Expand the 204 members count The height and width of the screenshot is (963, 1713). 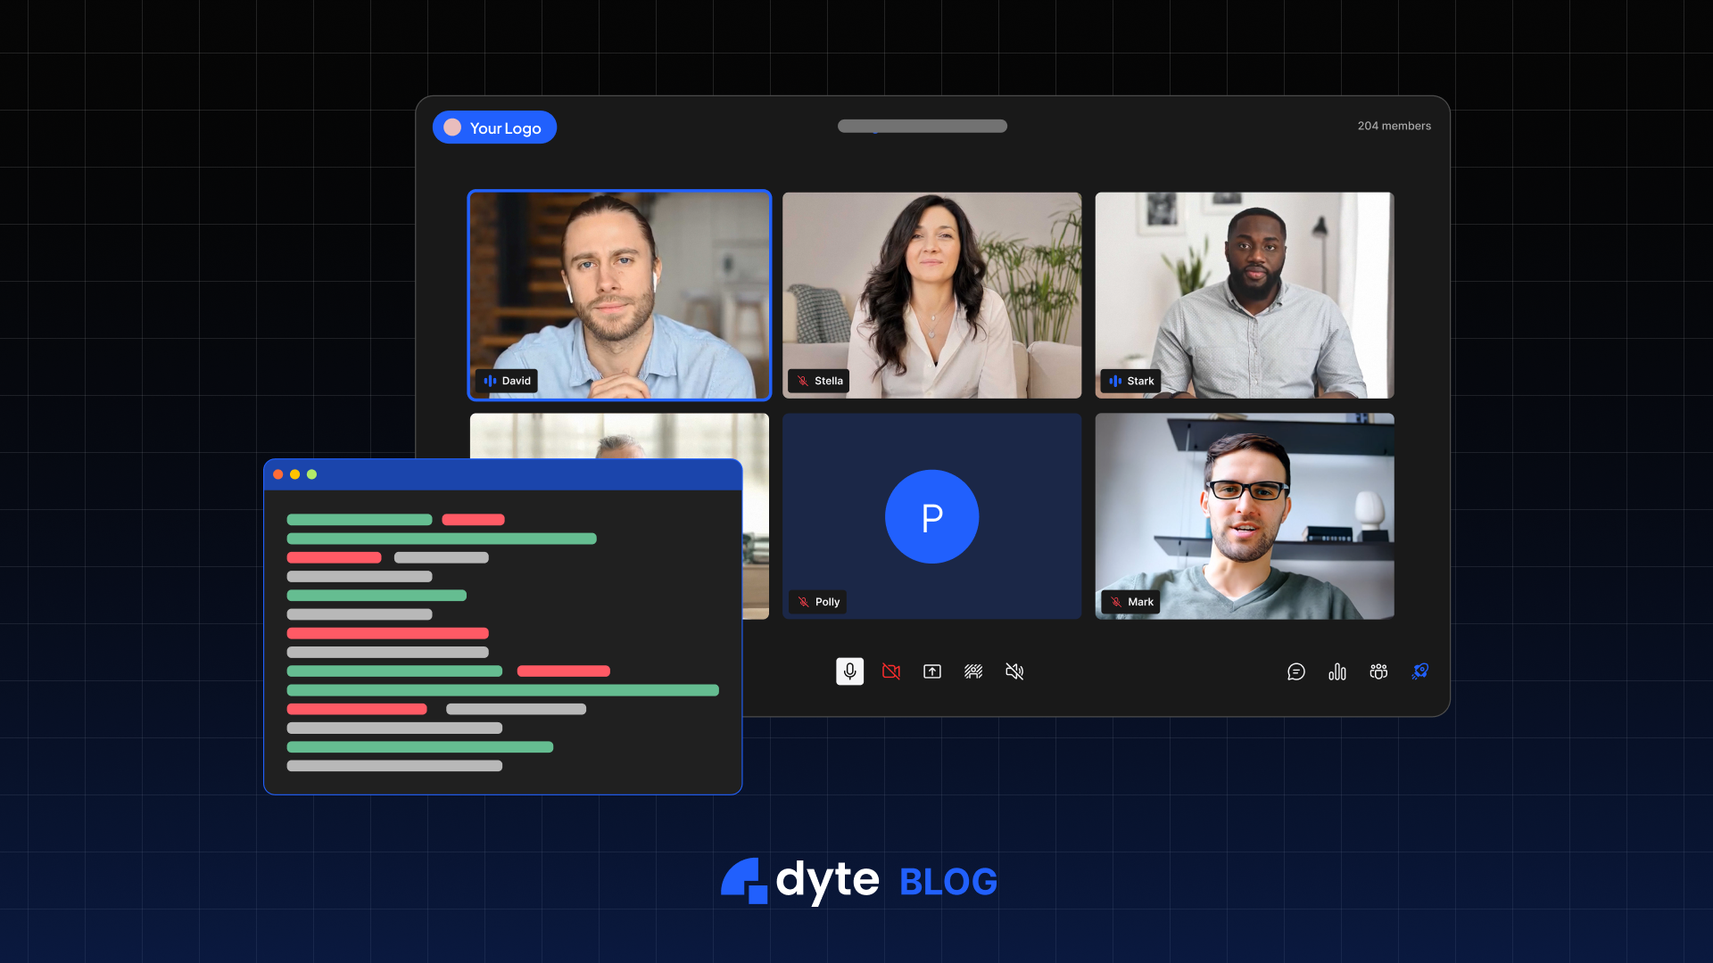click(x=1394, y=126)
